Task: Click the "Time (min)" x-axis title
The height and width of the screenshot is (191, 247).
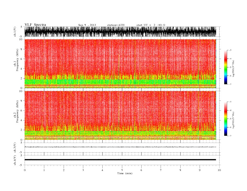Action: [x=125, y=173]
